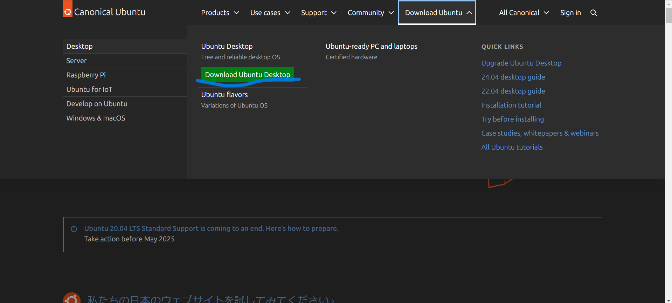Collapse the Download Ubuntu menu

[437, 13]
